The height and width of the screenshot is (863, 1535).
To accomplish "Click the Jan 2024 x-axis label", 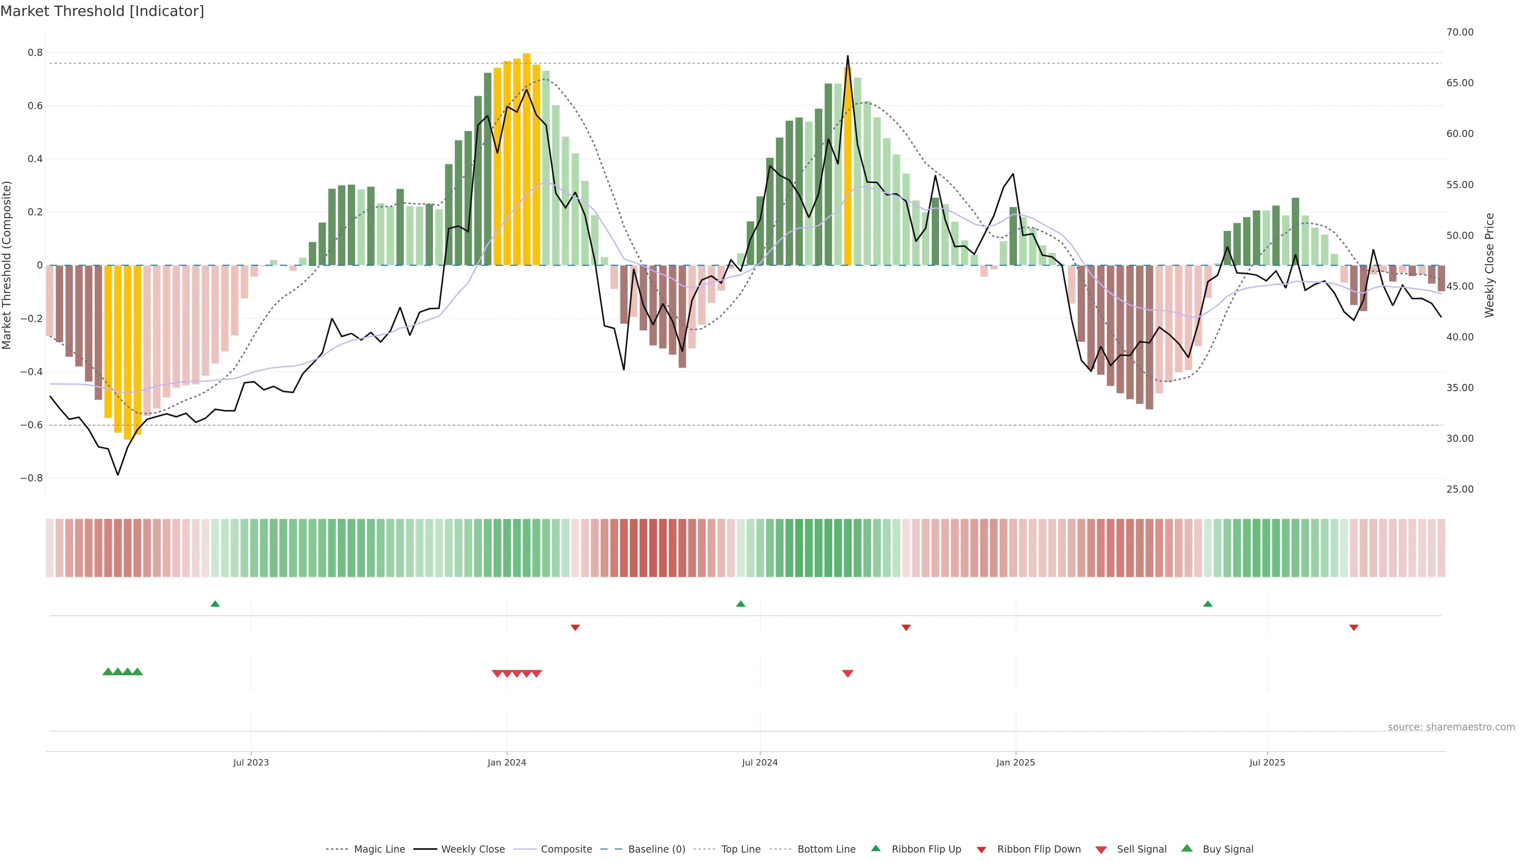I will point(506,762).
